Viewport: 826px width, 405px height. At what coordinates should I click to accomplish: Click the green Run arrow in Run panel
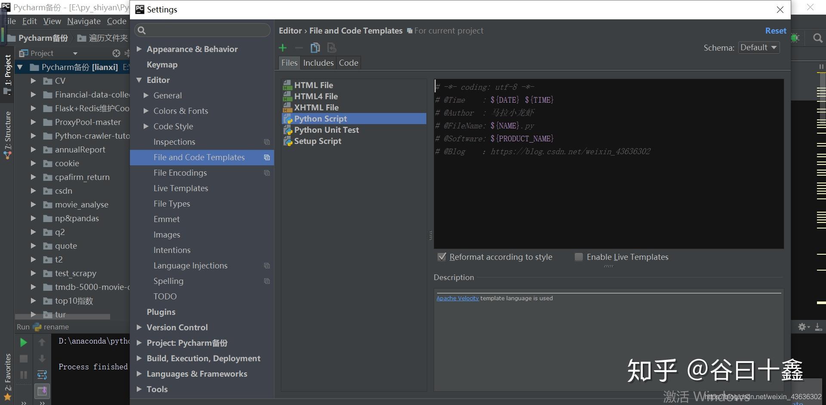click(24, 342)
